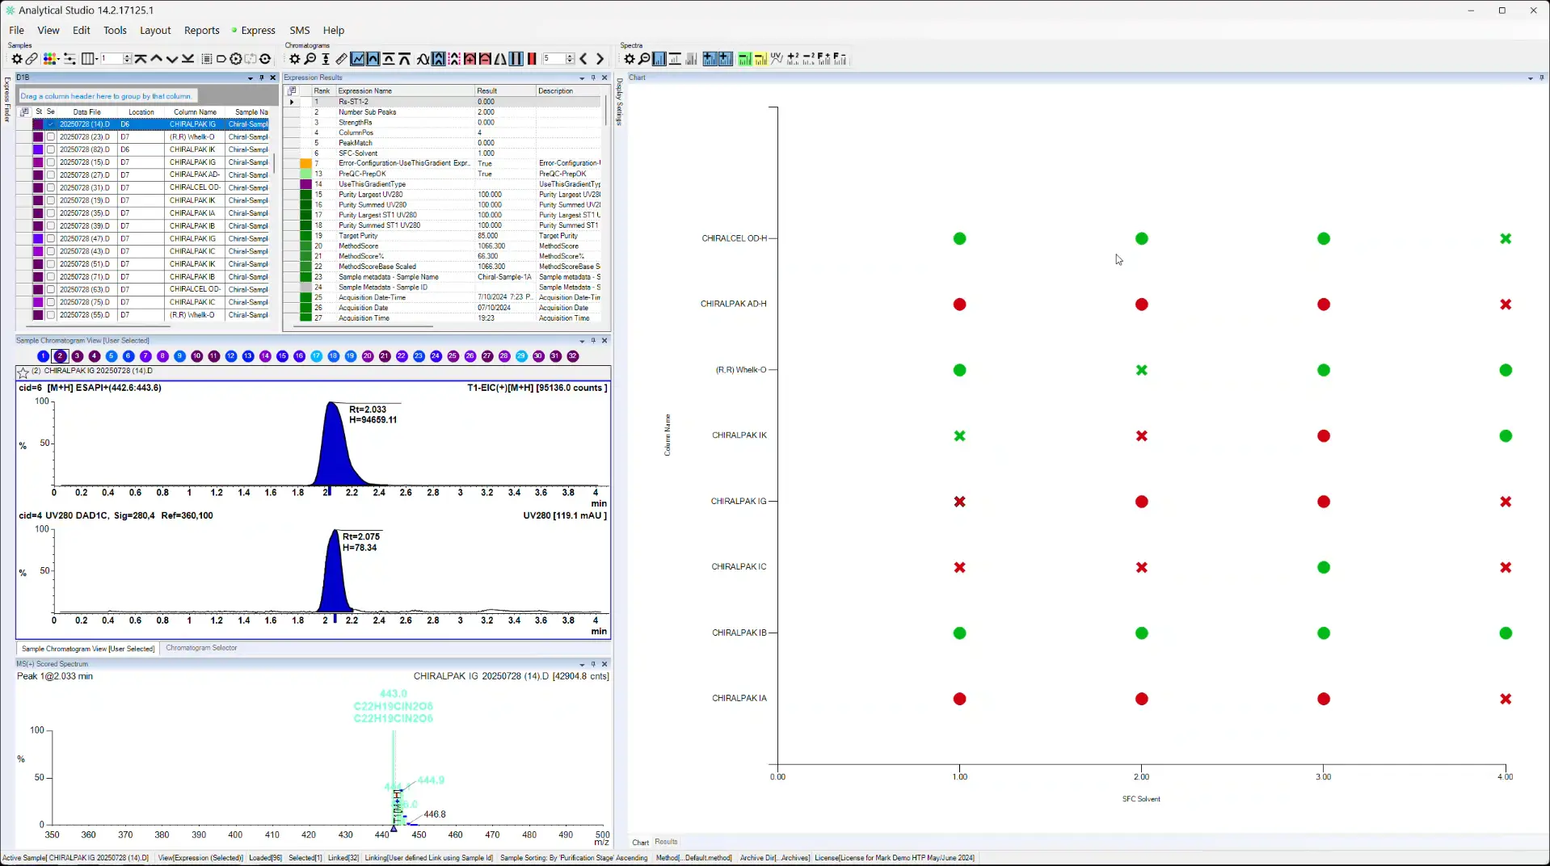This screenshot has width=1550, height=866.
Task: Pin the Expression Results panel
Action: [593, 78]
